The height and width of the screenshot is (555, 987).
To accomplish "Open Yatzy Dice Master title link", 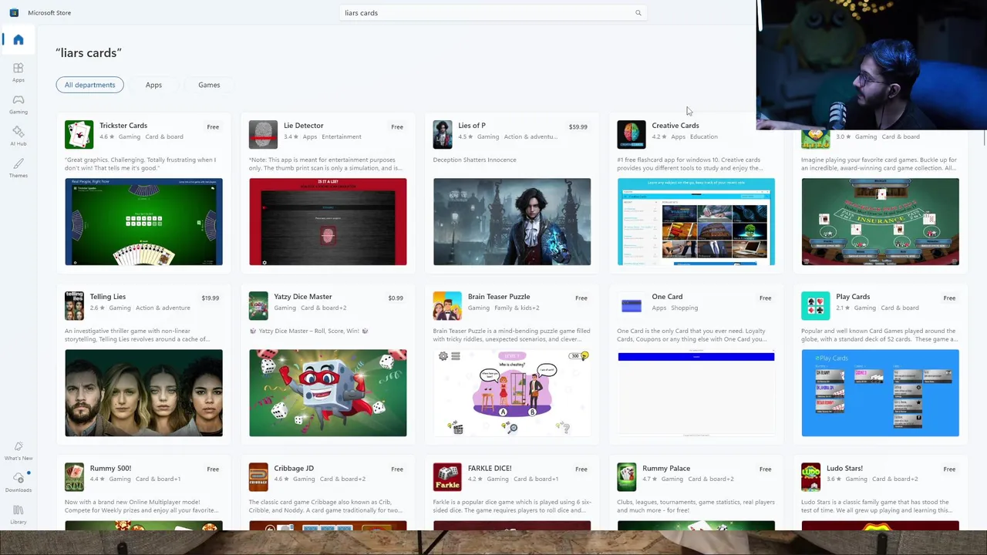I will 303,297.
